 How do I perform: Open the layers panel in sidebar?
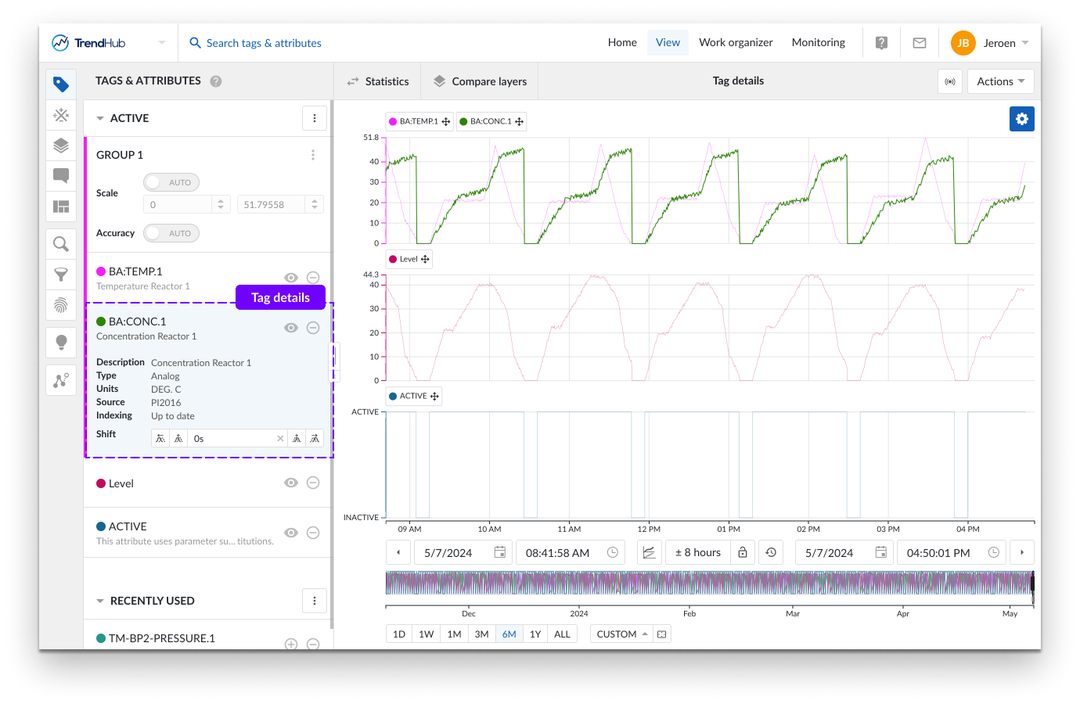click(x=61, y=145)
